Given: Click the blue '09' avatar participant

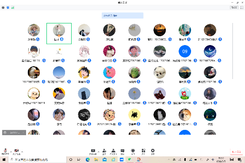Looking at the screenshot, I should click(x=185, y=51).
